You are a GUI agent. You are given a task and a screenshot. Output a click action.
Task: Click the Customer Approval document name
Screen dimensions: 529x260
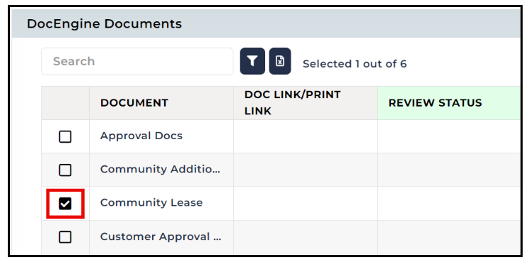pyautogui.click(x=161, y=237)
